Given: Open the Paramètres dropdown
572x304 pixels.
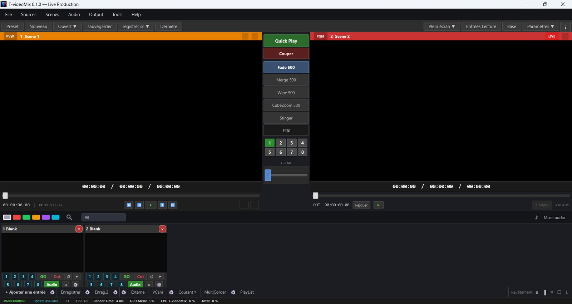Looking at the screenshot, I should (x=541, y=26).
